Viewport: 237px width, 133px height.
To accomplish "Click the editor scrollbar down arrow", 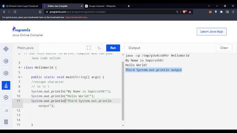I will click(x=123, y=125).
